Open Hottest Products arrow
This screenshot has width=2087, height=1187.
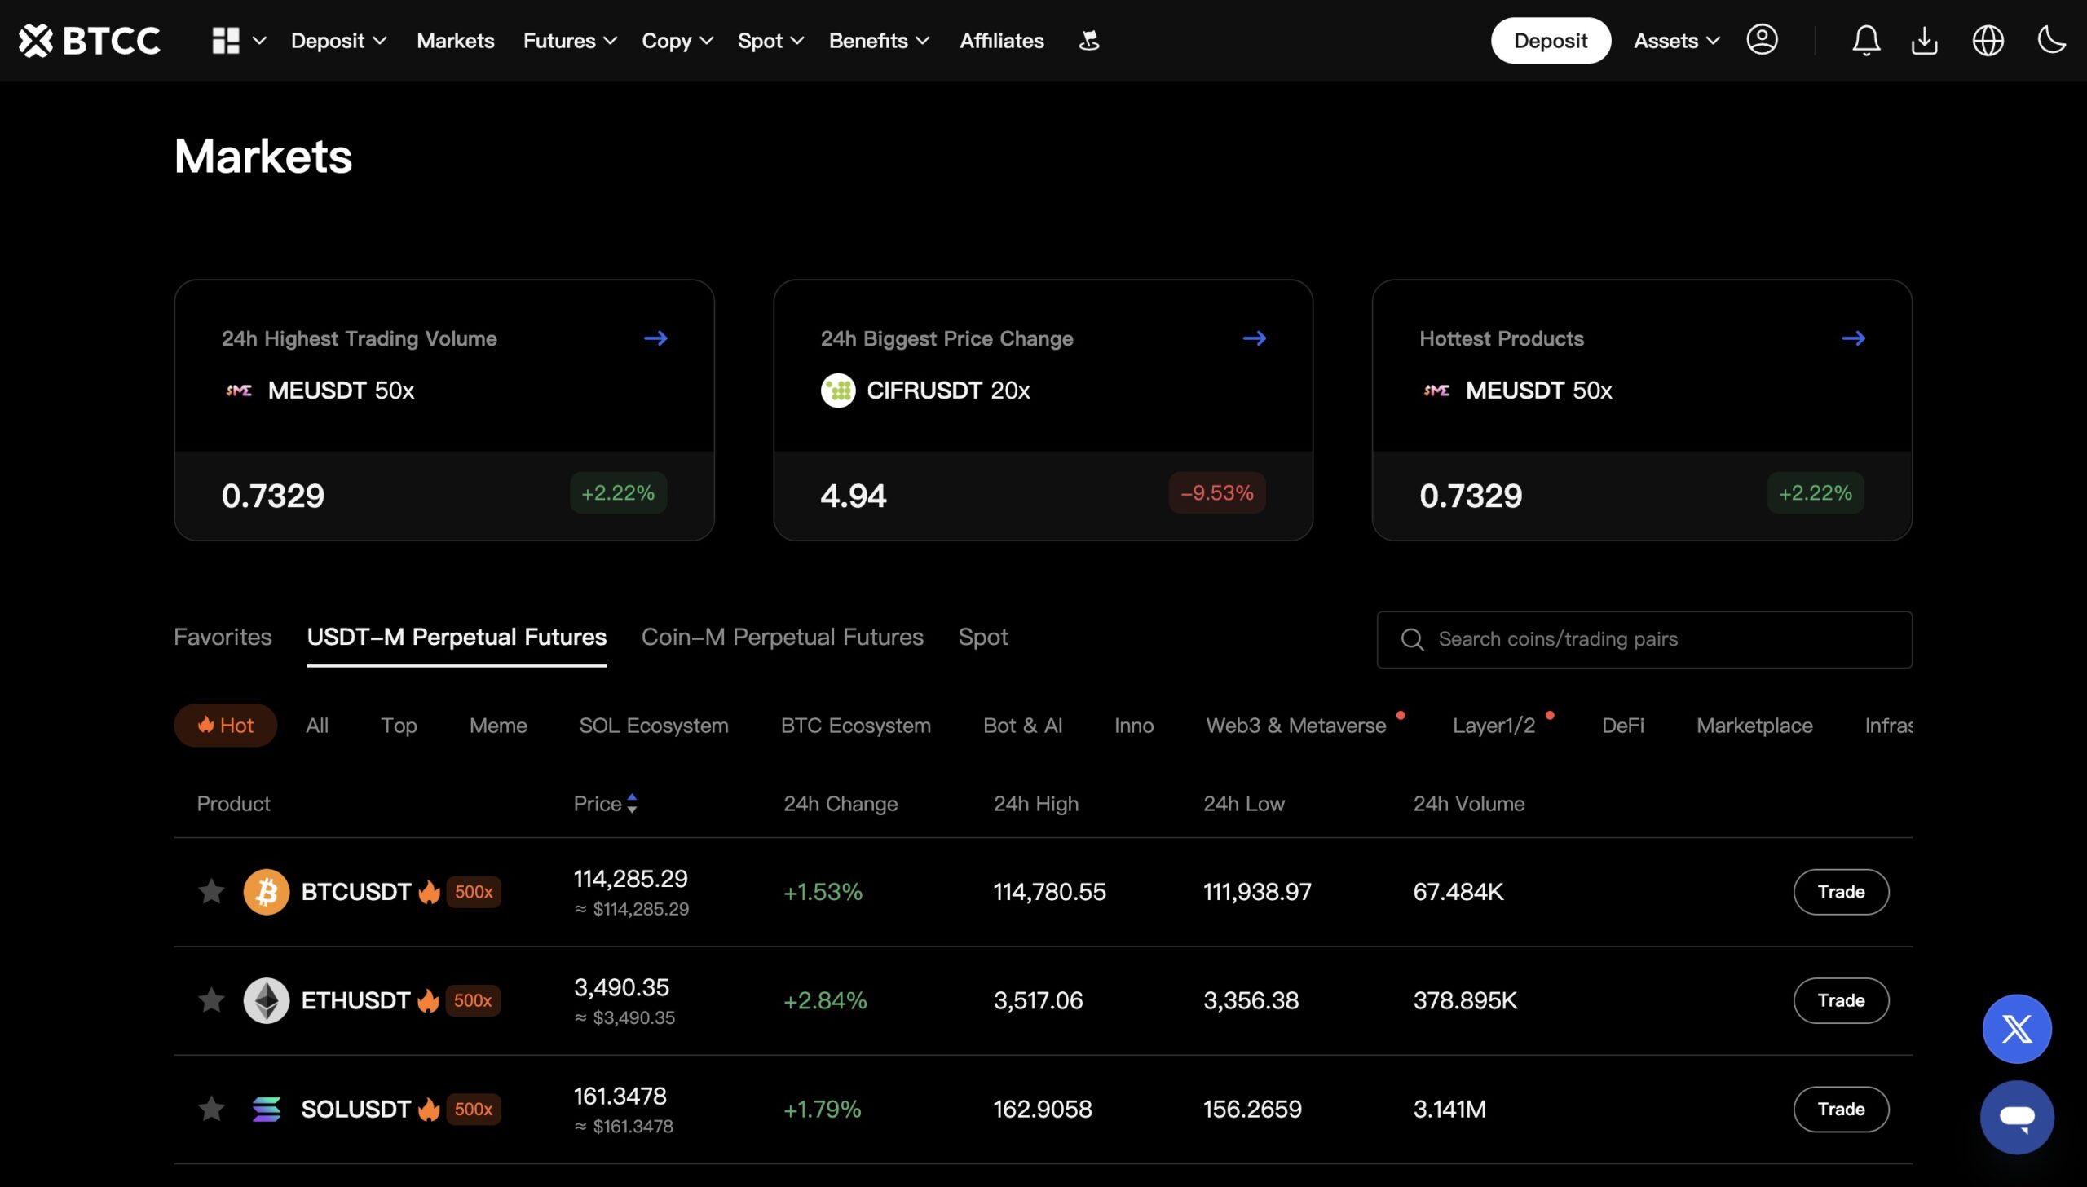[x=1853, y=338]
